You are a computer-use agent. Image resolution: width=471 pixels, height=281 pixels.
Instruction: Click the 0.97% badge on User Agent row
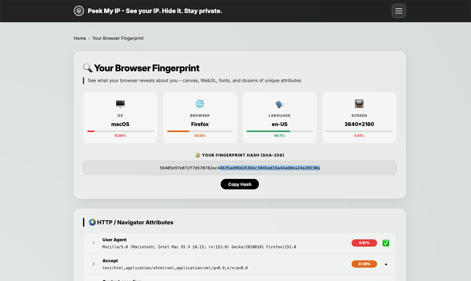click(x=364, y=243)
